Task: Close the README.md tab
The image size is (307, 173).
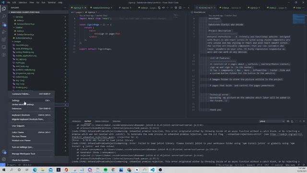Action: point(214,8)
